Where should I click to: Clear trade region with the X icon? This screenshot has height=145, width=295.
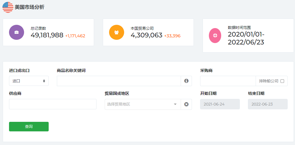click(x=186, y=104)
